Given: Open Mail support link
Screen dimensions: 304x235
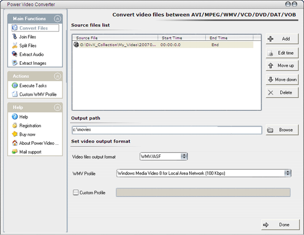Looking at the screenshot, I should pos(30,152).
